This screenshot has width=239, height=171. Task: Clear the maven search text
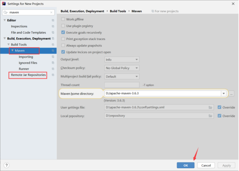coord(51,13)
